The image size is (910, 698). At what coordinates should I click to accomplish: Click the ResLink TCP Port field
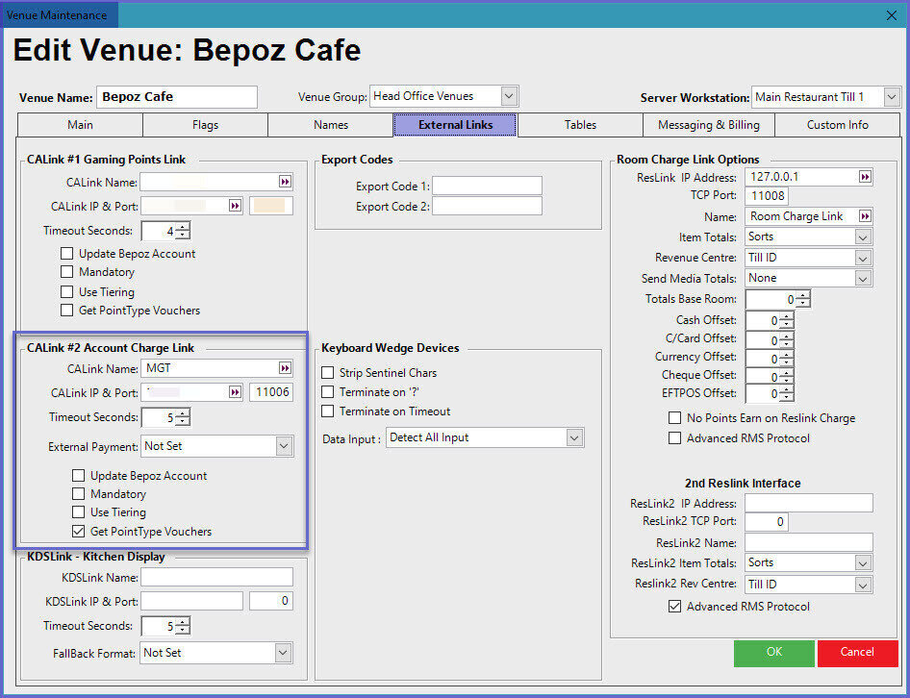click(767, 195)
